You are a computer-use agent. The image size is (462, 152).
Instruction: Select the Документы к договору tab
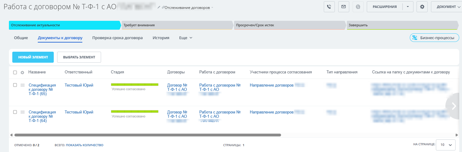[60, 38]
